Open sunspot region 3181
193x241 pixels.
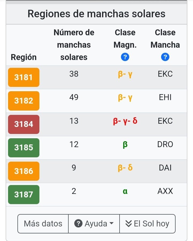pos(24,77)
